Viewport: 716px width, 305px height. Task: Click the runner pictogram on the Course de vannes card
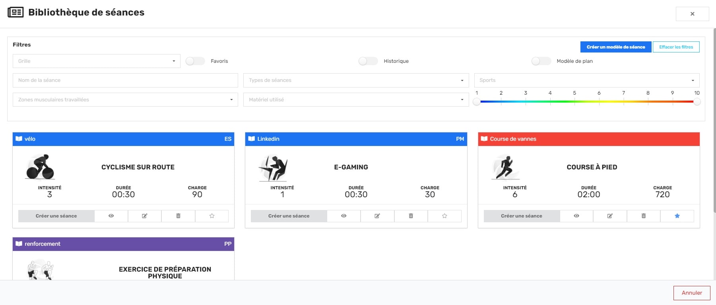coord(505,167)
